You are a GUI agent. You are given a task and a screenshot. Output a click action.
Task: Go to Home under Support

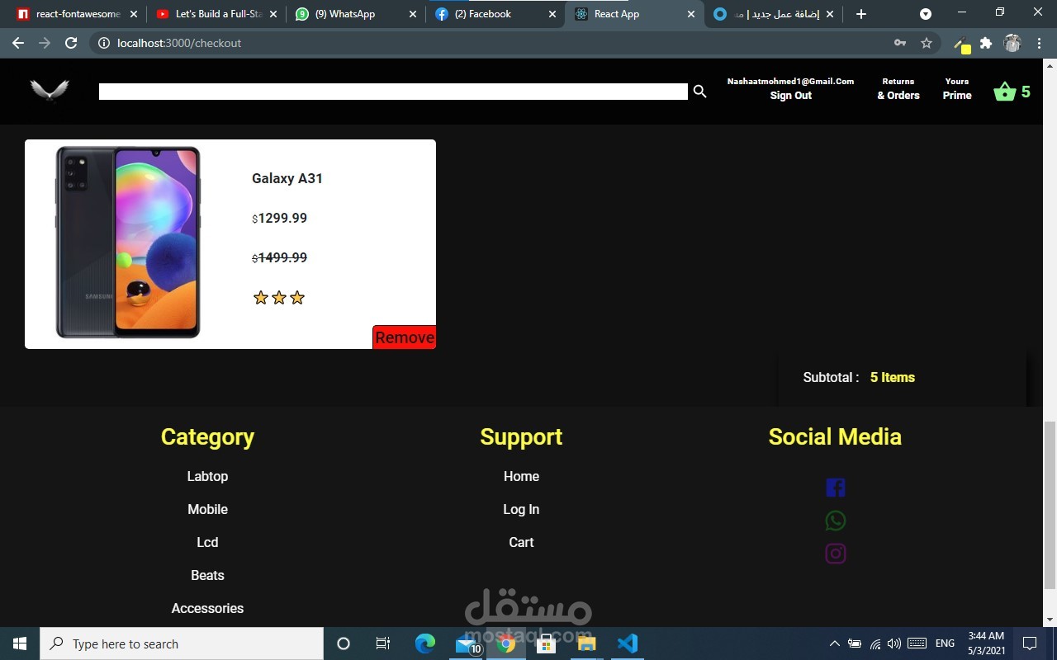click(x=521, y=476)
